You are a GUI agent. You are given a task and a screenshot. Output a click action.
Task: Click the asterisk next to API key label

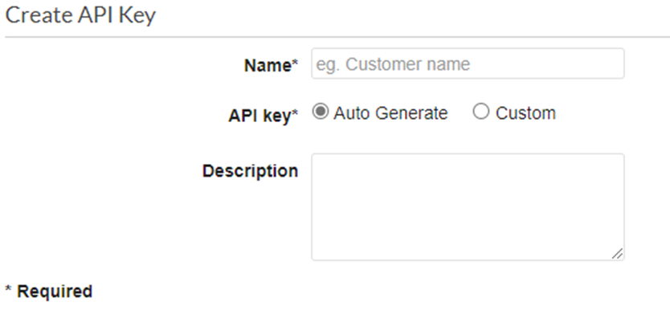coord(295,113)
